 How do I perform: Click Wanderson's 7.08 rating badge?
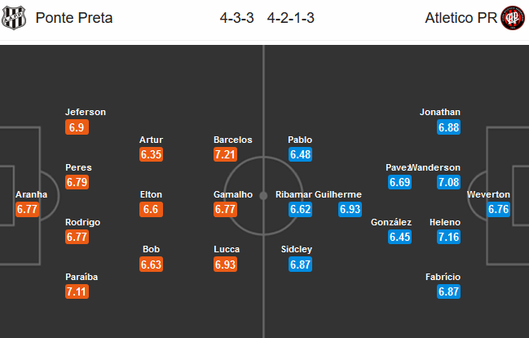(448, 182)
